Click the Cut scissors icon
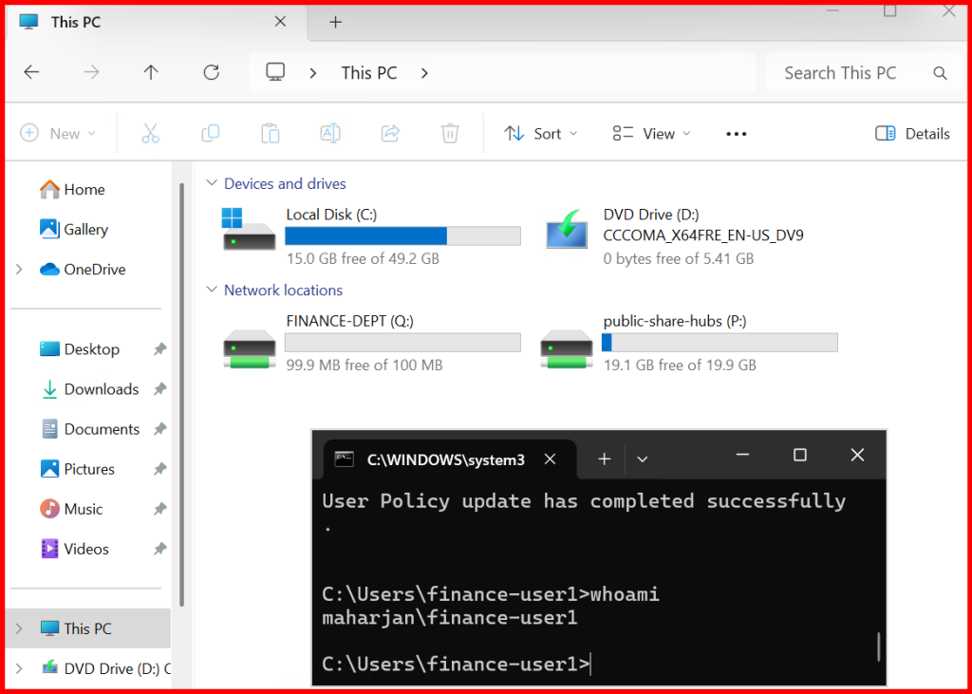Image resolution: width=972 pixels, height=694 pixels. click(x=150, y=134)
